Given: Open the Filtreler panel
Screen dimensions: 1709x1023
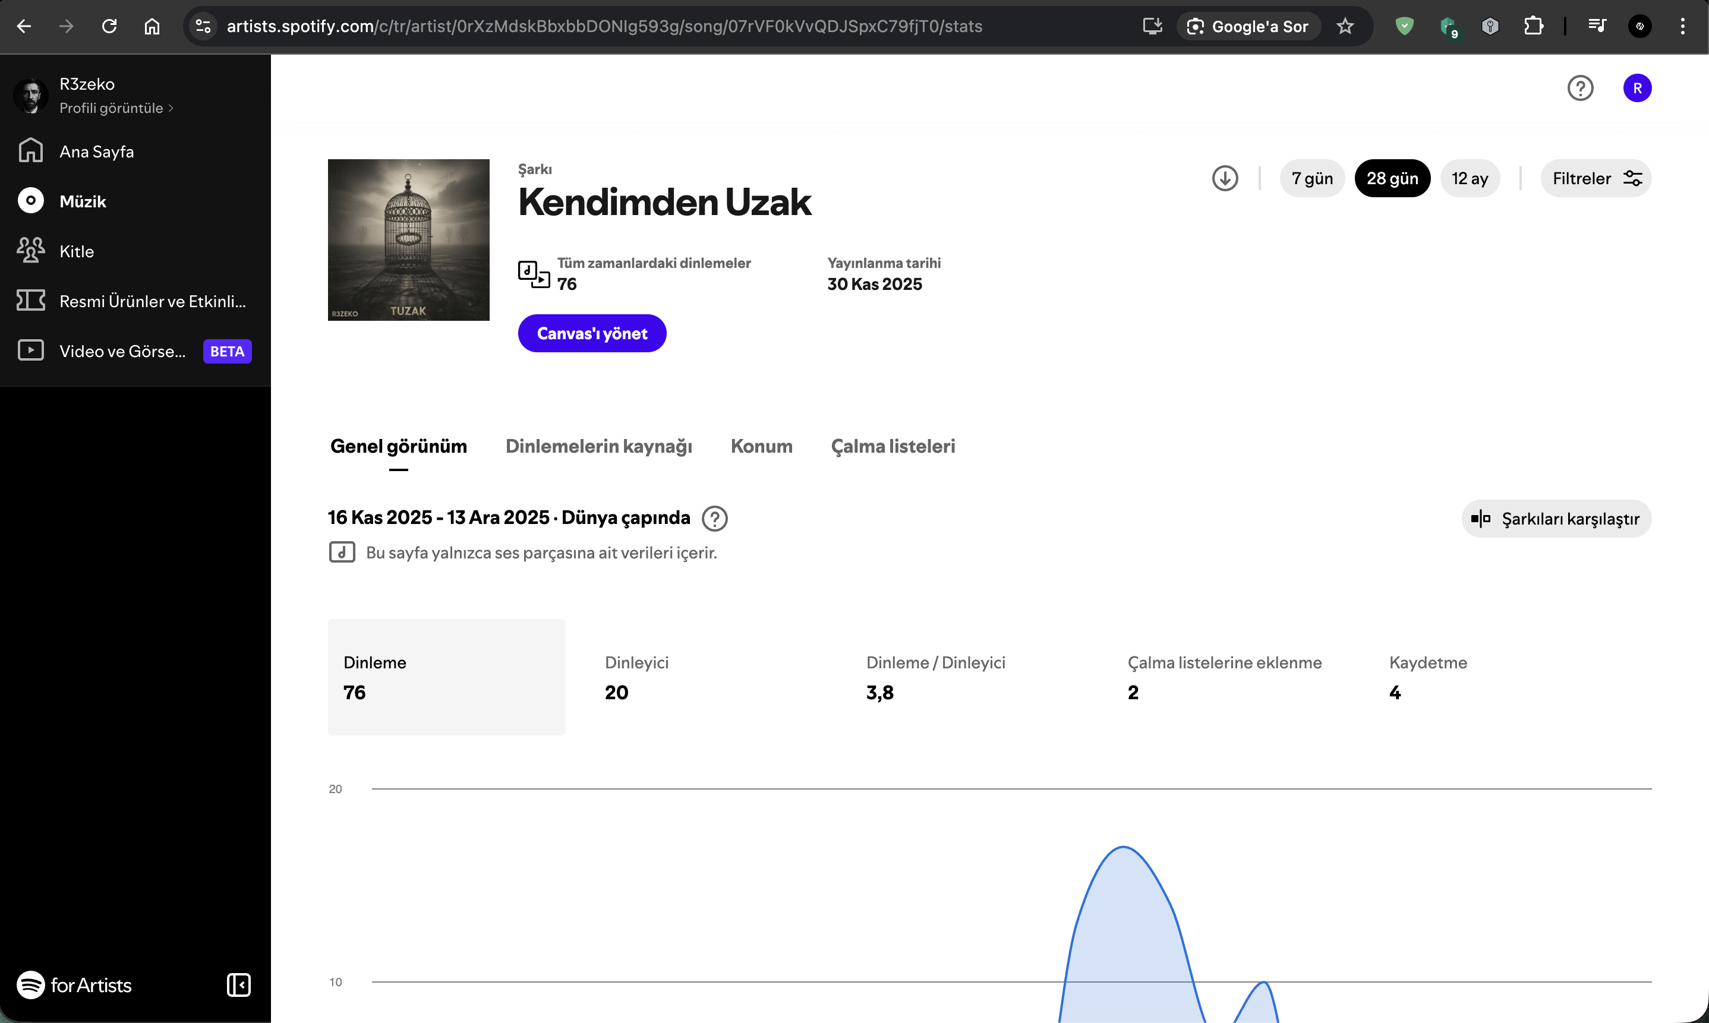Looking at the screenshot, I should [x=1596, y=178].
